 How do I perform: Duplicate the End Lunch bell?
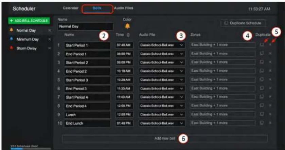(262, 123)
